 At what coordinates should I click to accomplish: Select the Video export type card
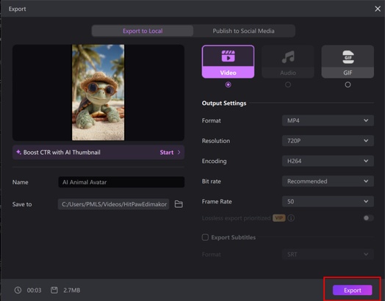(228, 62)
